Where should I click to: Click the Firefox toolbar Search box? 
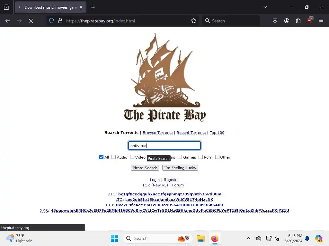[x=231, y=21]
